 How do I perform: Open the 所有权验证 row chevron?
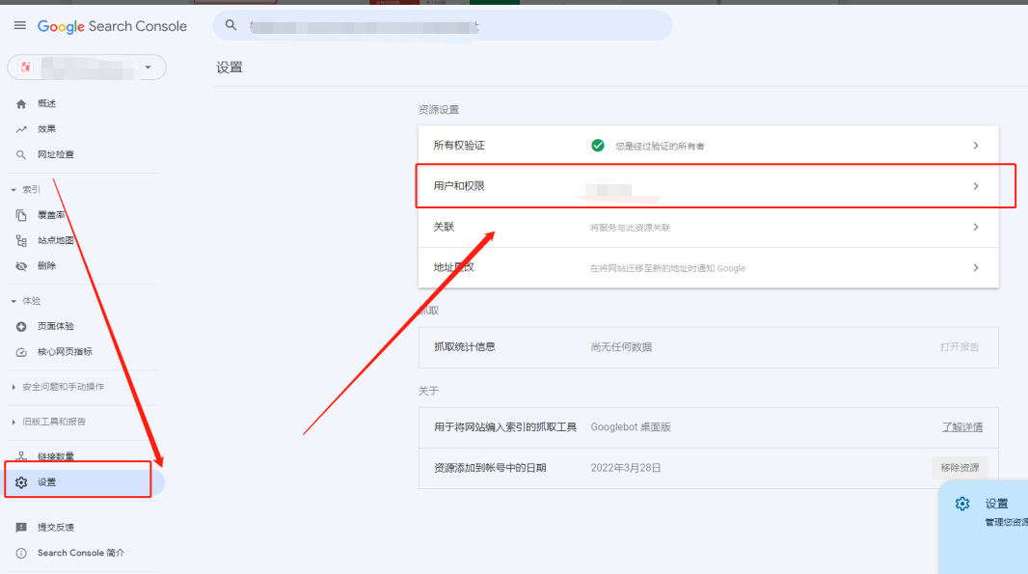click(x=975, y=146)
